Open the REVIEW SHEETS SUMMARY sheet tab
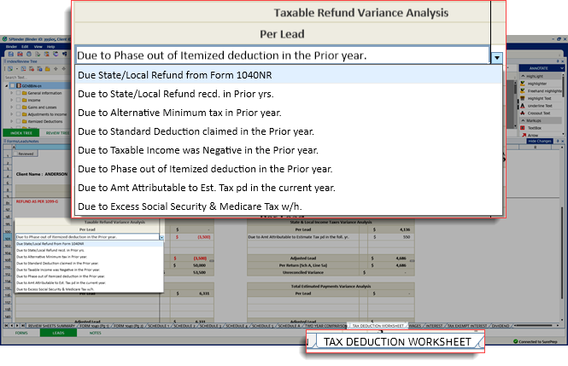The height and width of the screenshot is (366, 568). pyautogui.click(x=51, y=326)
